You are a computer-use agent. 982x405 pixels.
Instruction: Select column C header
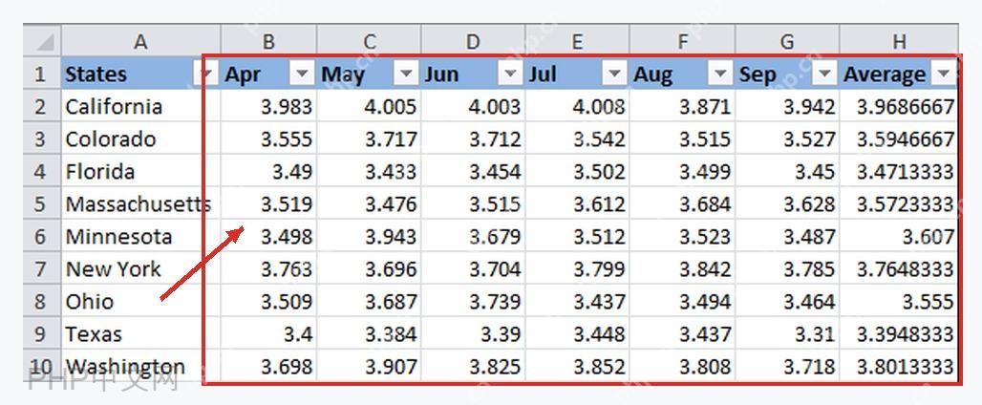coord(369,41)
